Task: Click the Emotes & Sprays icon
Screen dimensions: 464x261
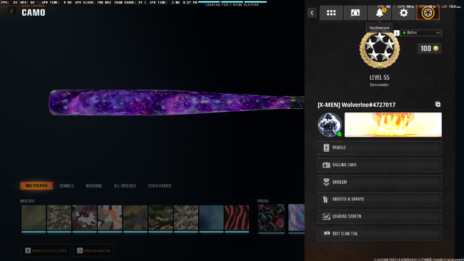Action: pyautogui.click(x=326, y=199)
